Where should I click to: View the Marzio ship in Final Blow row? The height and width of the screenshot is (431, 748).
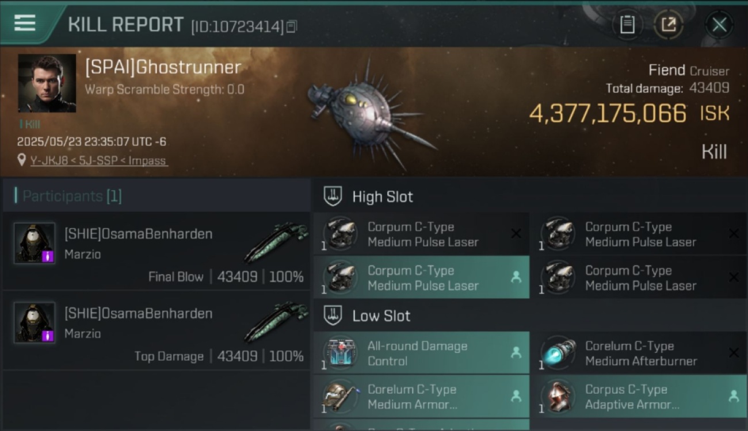[x=276, y=241]
